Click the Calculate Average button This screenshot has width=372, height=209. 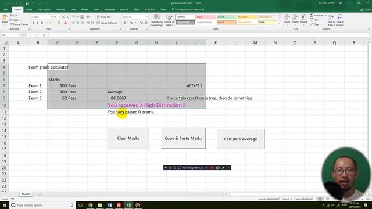point(241,139)
